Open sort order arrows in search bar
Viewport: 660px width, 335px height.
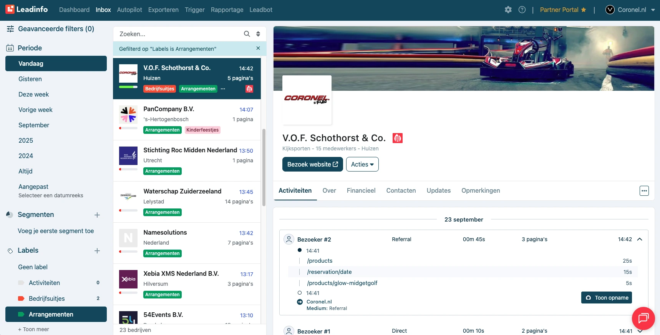[258, 34]
